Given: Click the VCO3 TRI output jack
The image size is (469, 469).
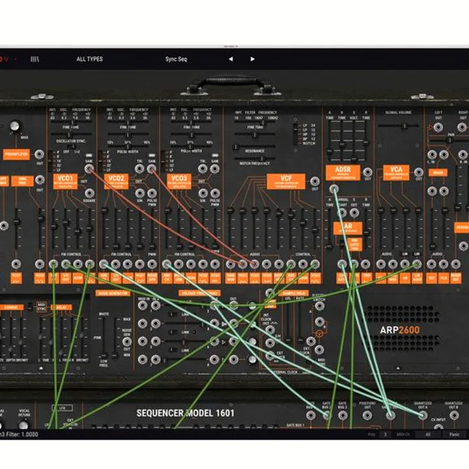Looking at the screenshot, I should point(203,169).
